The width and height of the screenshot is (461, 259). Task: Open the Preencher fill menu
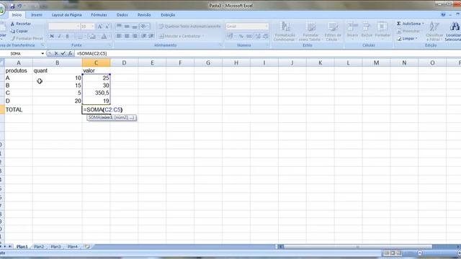pos(408,31)
